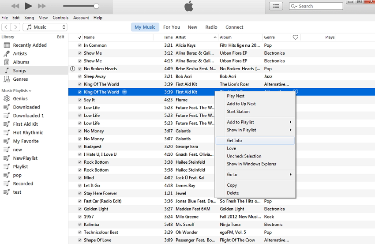
Task: Uncheck the Budapest song checkbox
Action: click(79, 146)
